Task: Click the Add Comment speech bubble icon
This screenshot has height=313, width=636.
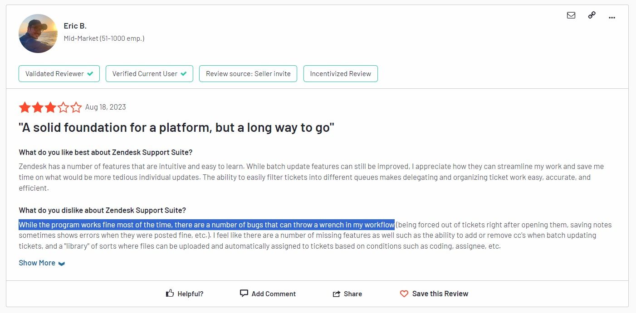Action: point(244,293)
